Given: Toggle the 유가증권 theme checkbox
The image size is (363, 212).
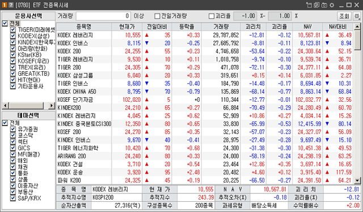Looking at the screenshot, I should (x=13, y=129).
